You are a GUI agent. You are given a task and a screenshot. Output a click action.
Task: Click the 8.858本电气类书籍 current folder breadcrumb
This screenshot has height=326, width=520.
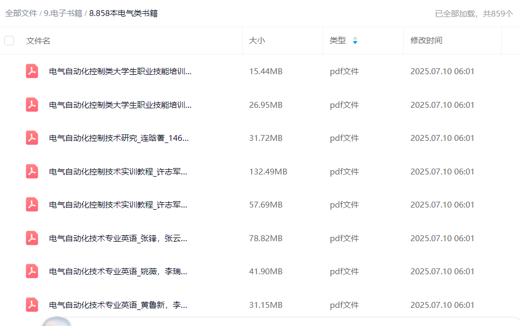click(x=123, y=13)
